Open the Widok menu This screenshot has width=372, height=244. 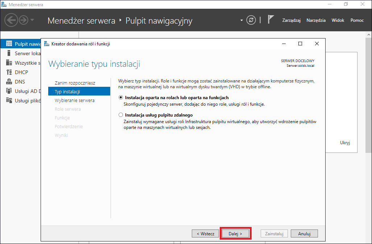[x=338, y=20]
